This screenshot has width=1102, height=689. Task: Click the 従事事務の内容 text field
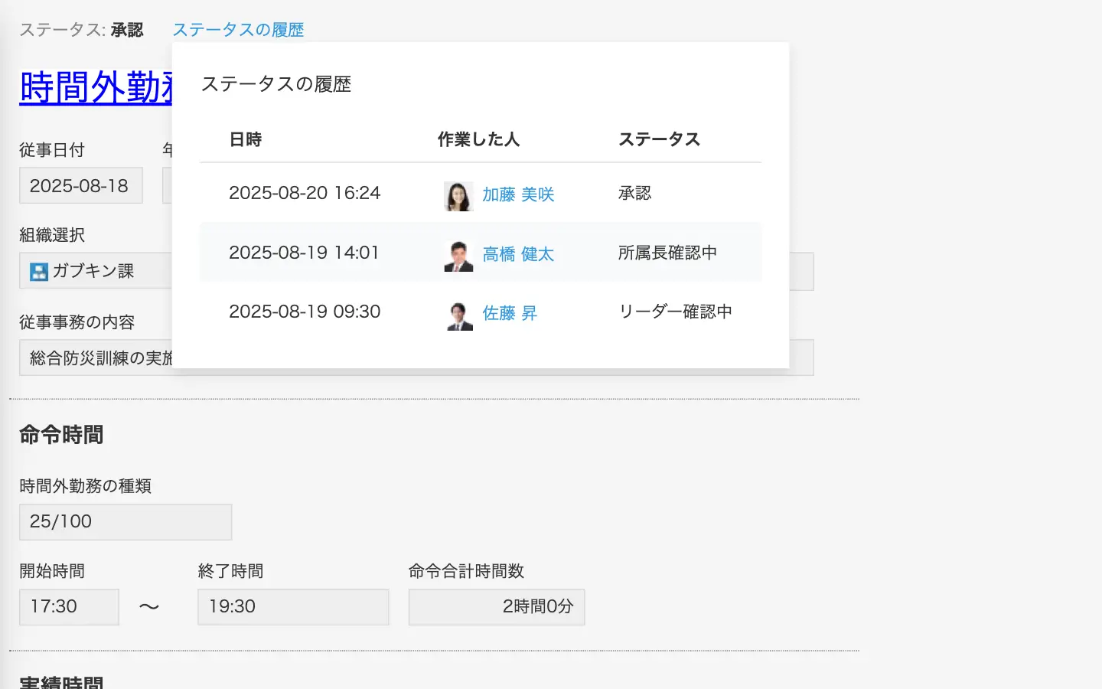click(x=96, y=358)
